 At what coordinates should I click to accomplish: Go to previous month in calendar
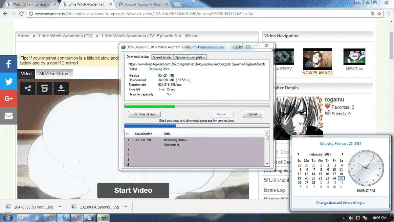pos(298,154)
